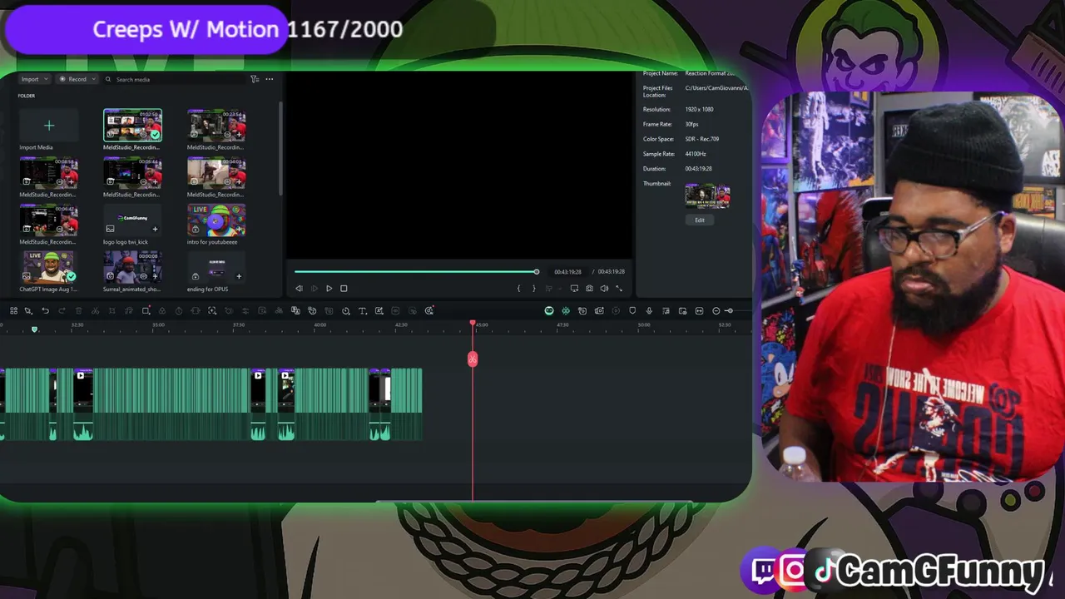1065x599 pixels.
Task: Open the Record dropdown menu
Action: (77, 79)
